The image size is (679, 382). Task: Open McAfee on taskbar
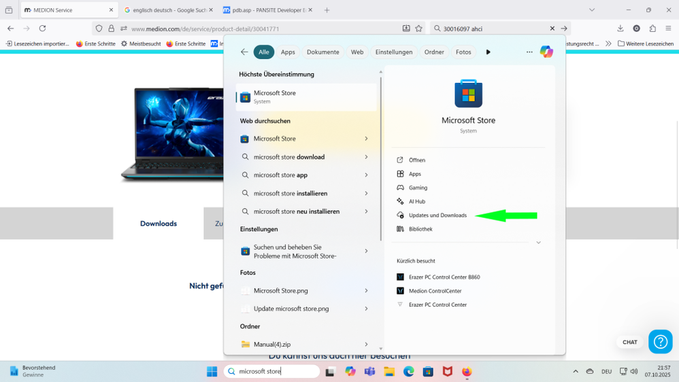tap(447, 371)
